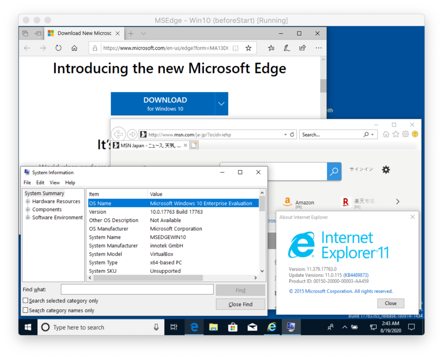
Task: Open Action Center notifications icon
Action: [x=411, y=327]
